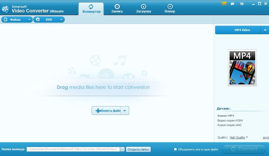The image size is (269, 156).
Task: Expand the Добавить файл dropdown arrow
Action: coord(125,111)
